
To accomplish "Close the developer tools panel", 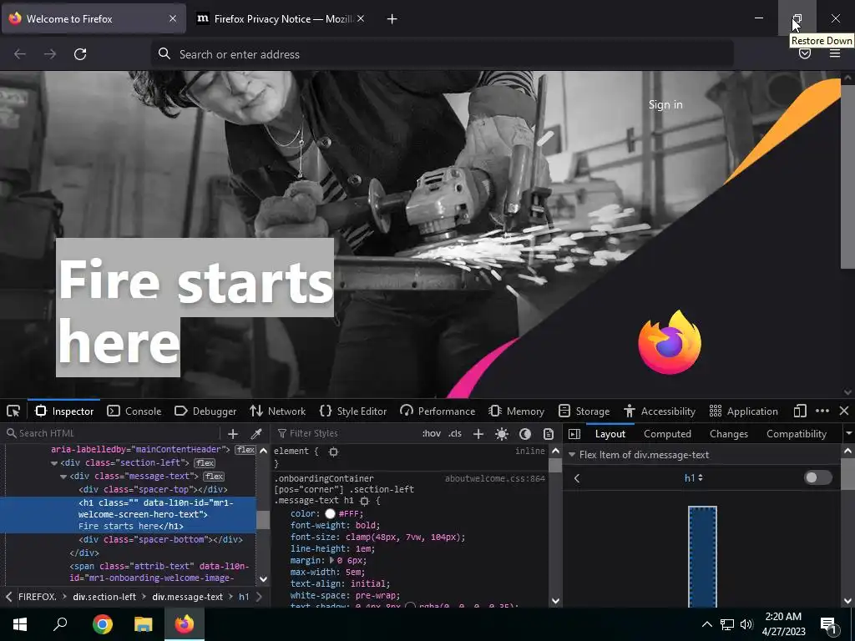I will [844, 411].
